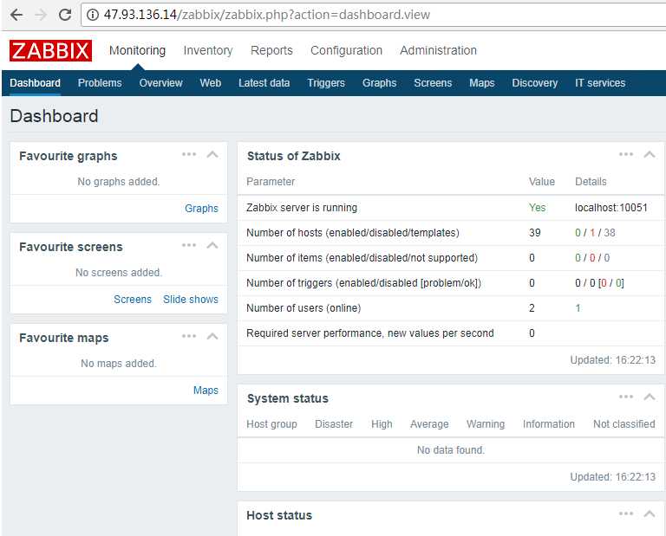
Task: Click the URL address bar field
Action: (374, 15)
